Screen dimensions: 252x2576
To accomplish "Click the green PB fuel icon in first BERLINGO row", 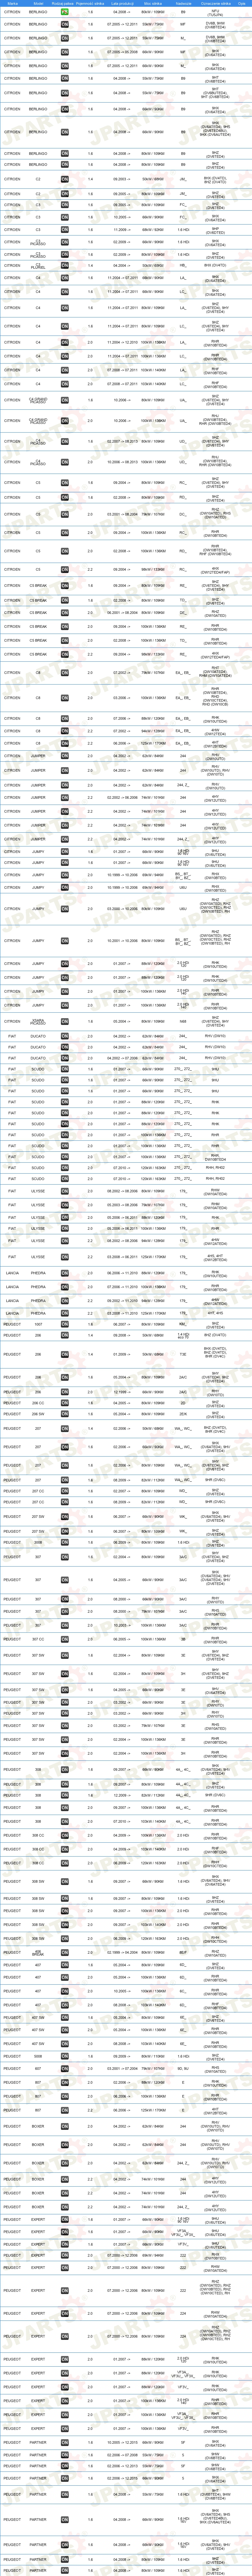I will click(65, 12).
